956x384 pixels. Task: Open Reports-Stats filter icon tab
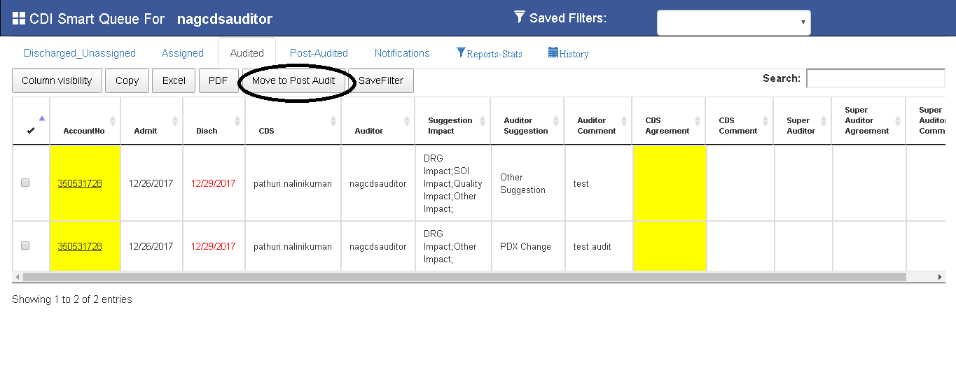(x=461, y=53)
